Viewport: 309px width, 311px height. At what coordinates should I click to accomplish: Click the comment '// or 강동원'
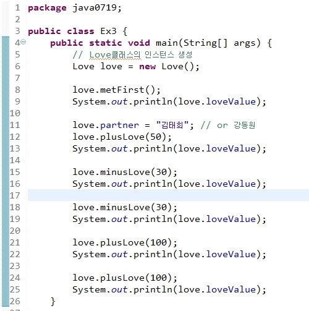(228, 125)
